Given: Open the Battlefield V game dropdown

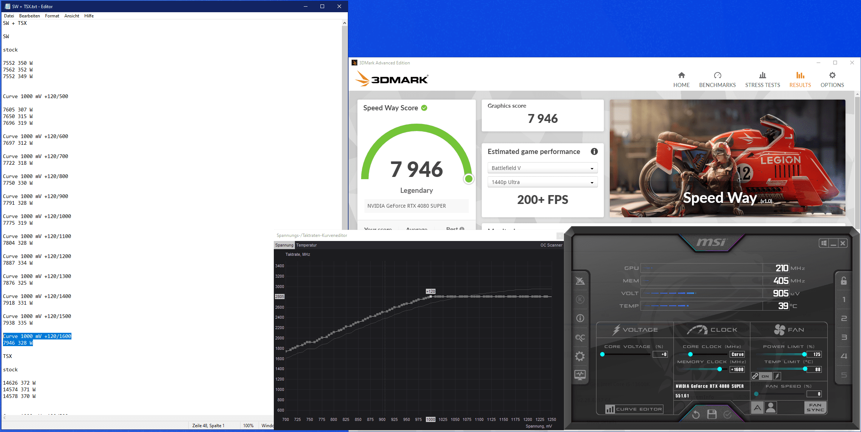Looking at the screenshot, I should click(542, 168).
